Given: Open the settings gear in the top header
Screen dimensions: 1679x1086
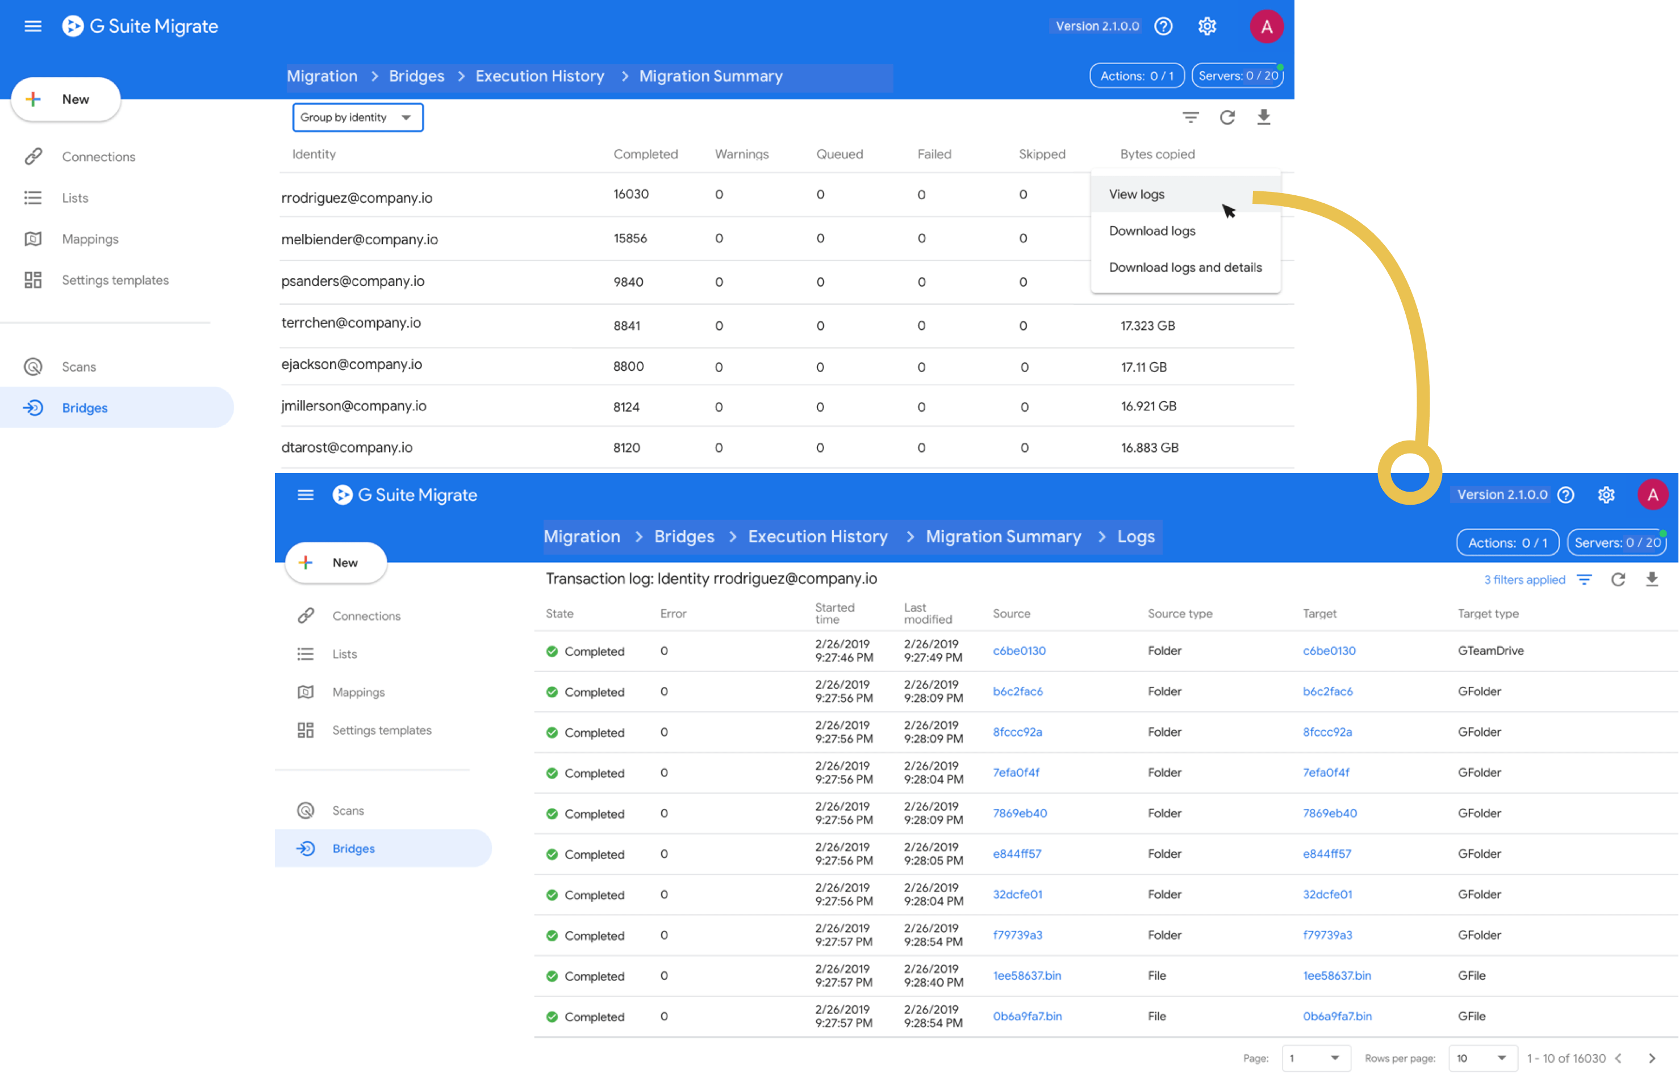Looking at the screenshot, I should (1207, 27).
